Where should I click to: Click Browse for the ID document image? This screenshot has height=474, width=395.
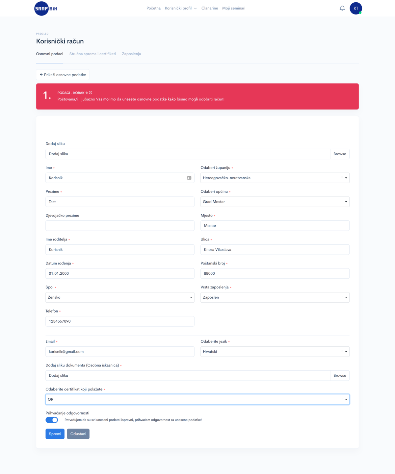(x=340, y=376)
